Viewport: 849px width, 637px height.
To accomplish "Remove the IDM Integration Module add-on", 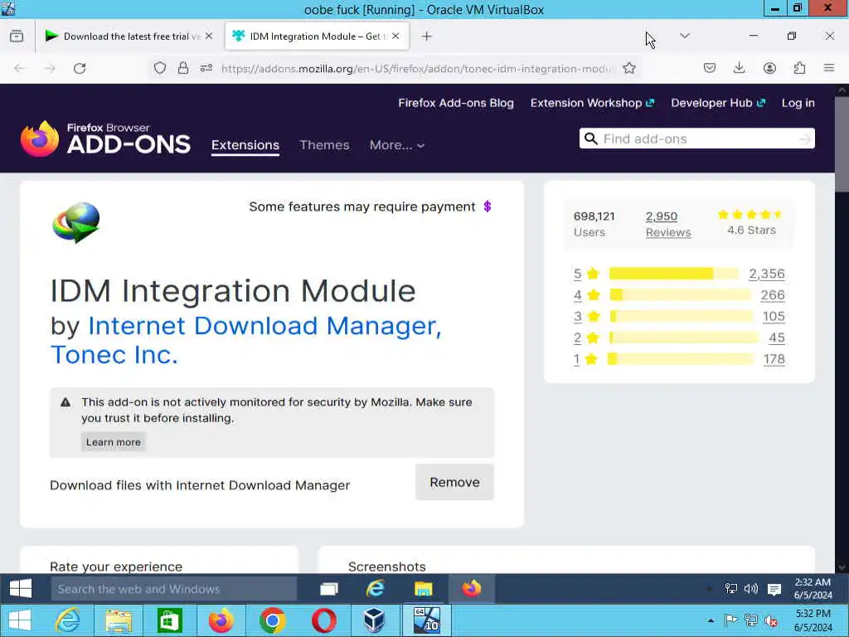I will (455, 482).
